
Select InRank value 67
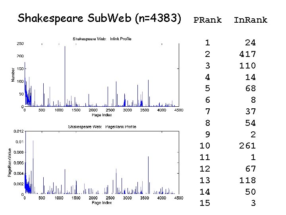pyautogui.click(x=250, y=169)
